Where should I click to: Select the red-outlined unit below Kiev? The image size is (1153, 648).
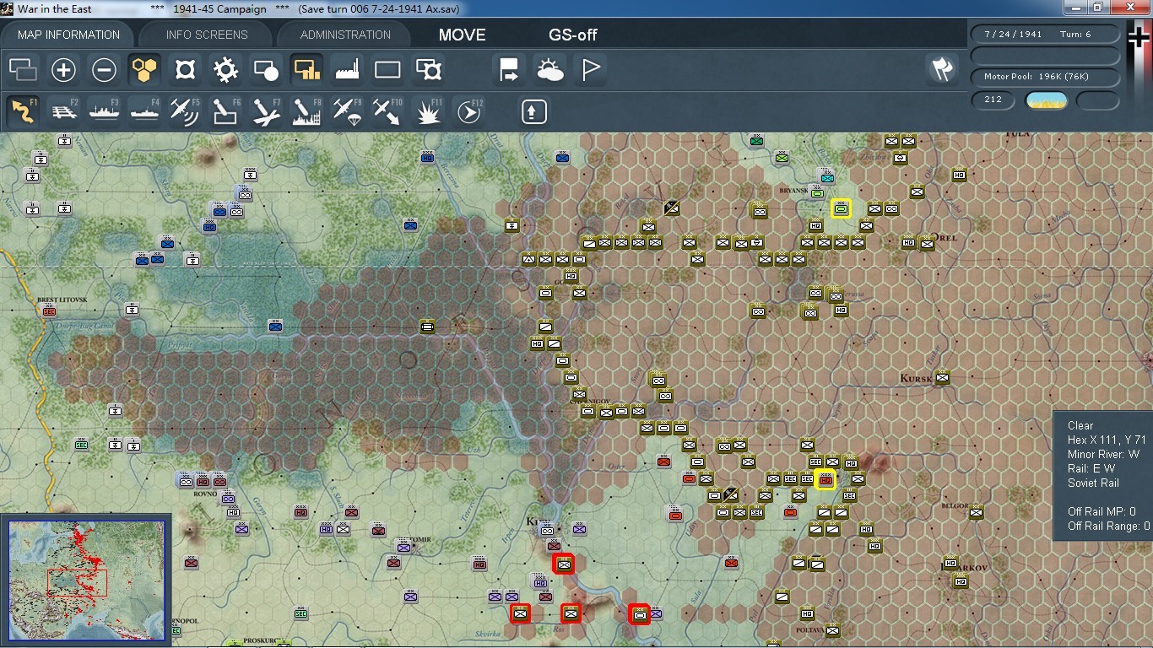coord(563,564)
